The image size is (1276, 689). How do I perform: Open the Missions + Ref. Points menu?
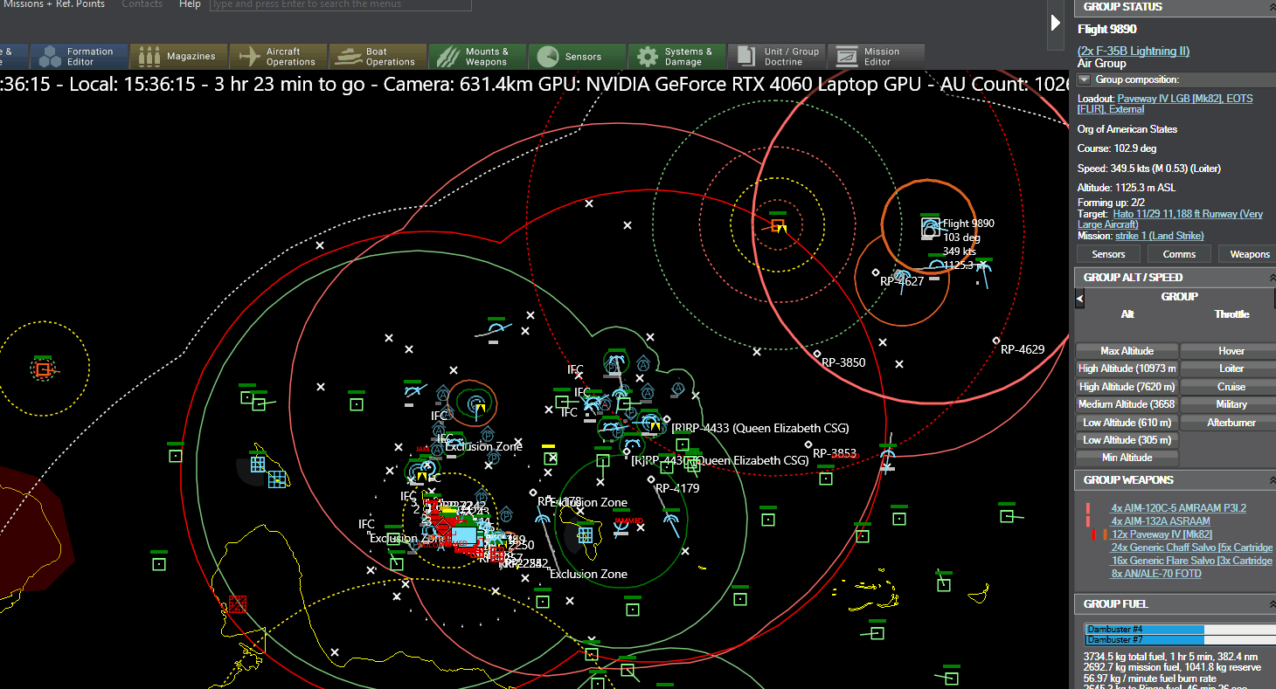point(52,4)
